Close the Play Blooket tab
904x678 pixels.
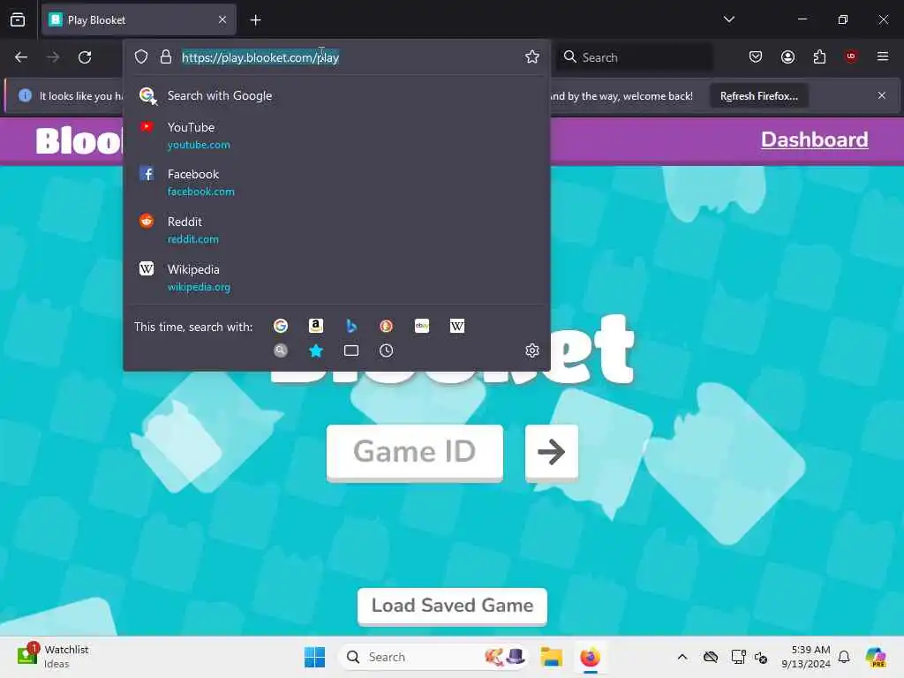[x=222, y=19]
